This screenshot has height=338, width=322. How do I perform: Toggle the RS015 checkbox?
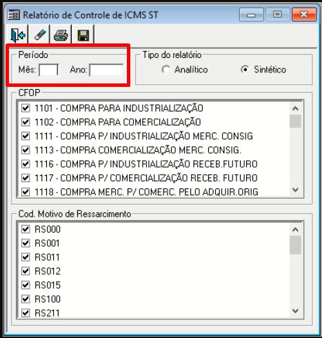click(26, 285)
